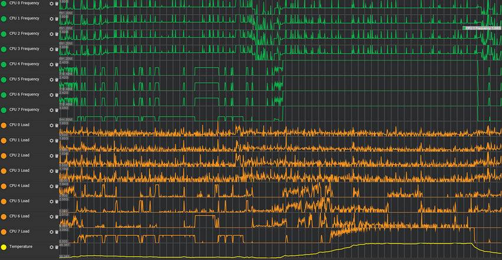Viewport: 502px width, 260px height.
Task: Delete the CPU 3 Load track
Action: coord(56,170)
